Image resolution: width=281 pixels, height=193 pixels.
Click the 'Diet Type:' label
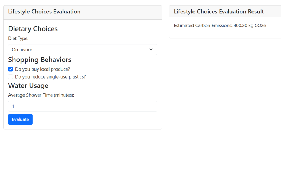click(18, 38)
